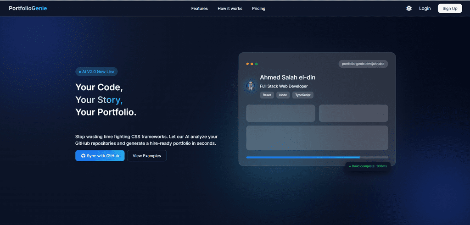Screen dimensions: 470x225
Task: Click the orange dot in mockup window
Action: [x=247, y=64]
